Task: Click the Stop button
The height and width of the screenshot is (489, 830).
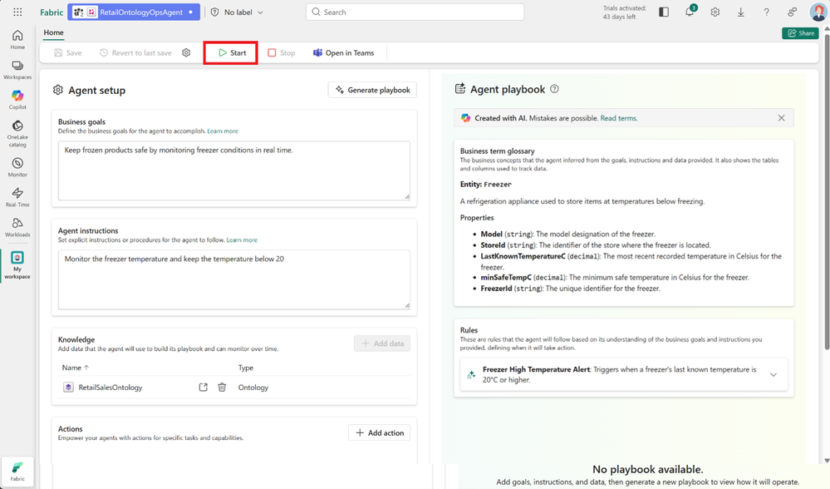Action: [x=282, y=53]
